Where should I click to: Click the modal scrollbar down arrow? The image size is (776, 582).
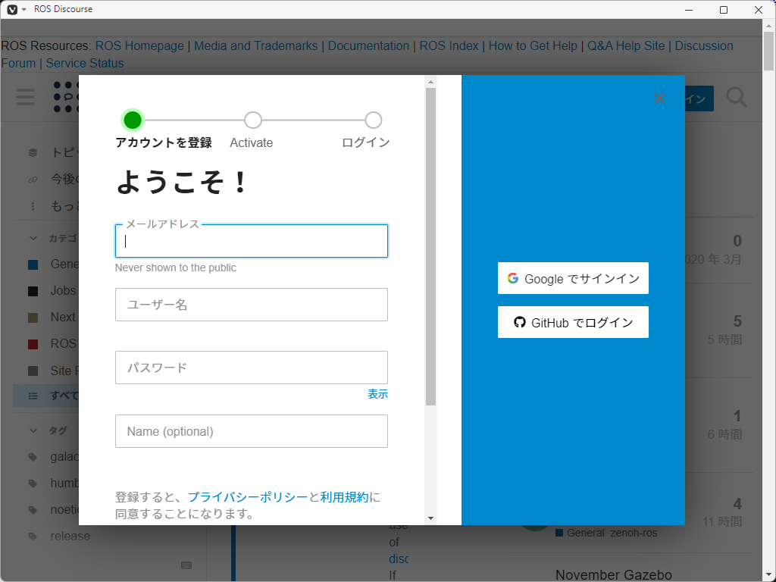coord(430,518)
